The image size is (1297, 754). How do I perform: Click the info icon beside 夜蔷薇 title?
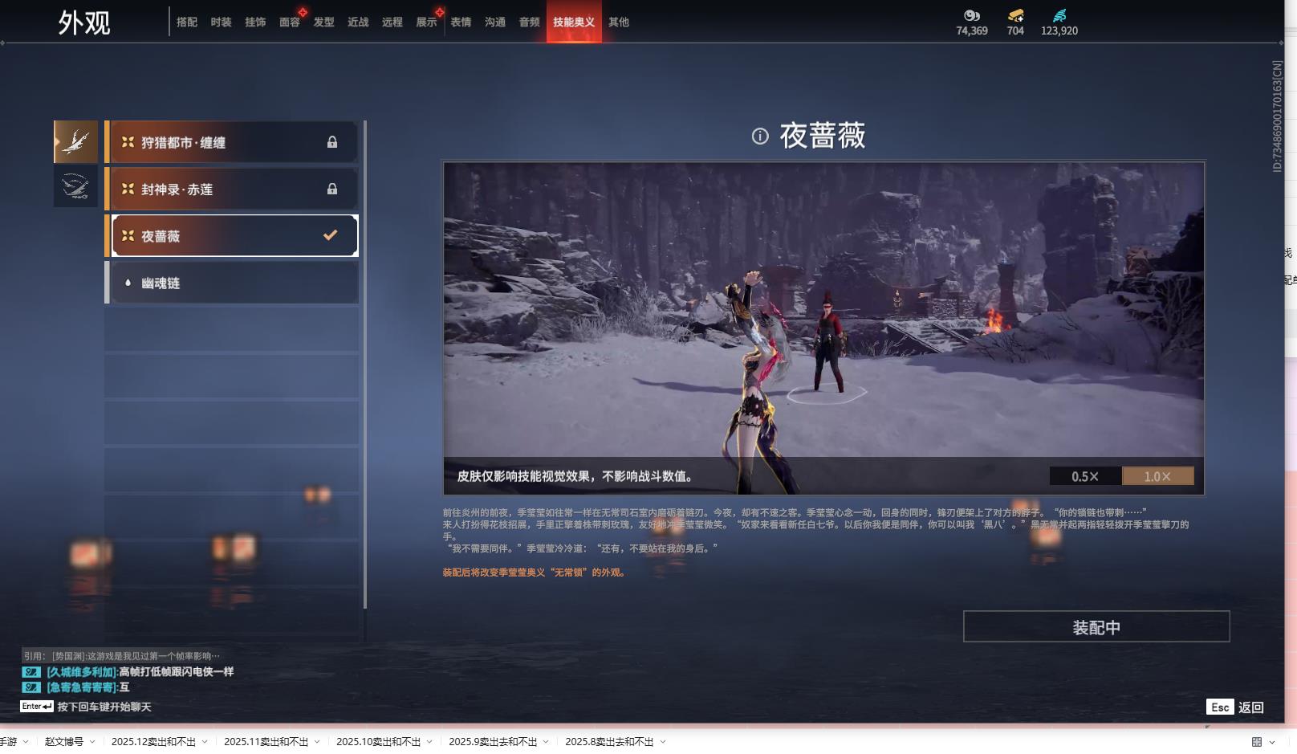tap(760, 137)
